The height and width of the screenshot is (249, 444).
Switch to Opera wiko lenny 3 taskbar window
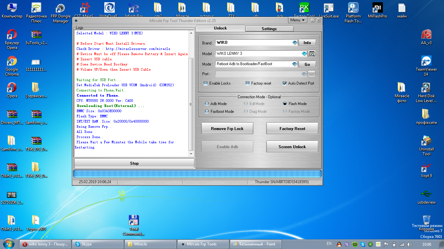pyautogui.click(x=45, y=244)
